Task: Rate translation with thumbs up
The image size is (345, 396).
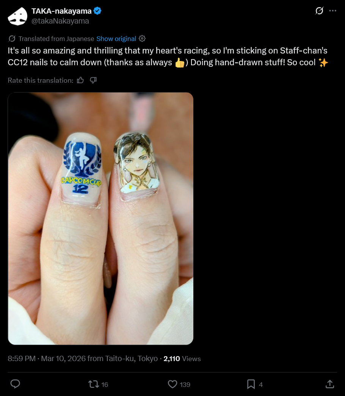Action: [x=80, y=80]
